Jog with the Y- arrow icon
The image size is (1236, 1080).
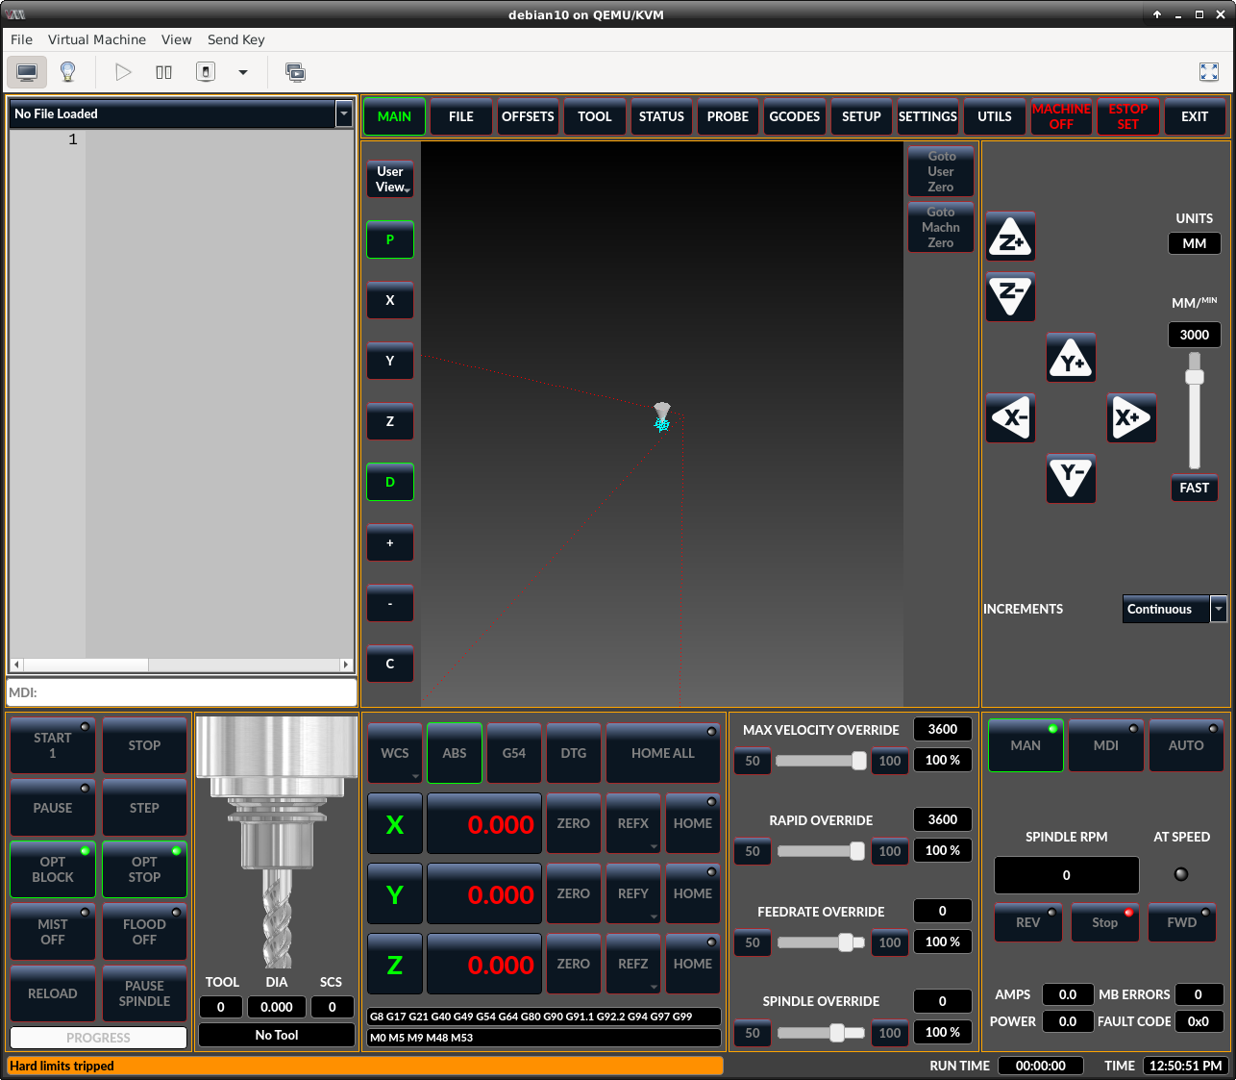click(x=1071, y=478)
